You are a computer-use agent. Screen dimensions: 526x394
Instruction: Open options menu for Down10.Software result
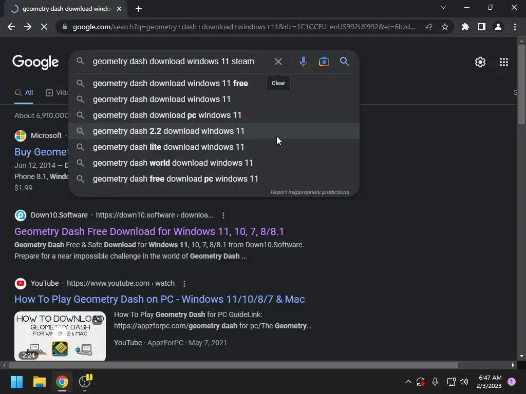click(x=223, y=215)
